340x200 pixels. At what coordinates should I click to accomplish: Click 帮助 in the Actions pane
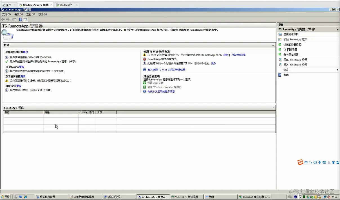tap(286, 75)
